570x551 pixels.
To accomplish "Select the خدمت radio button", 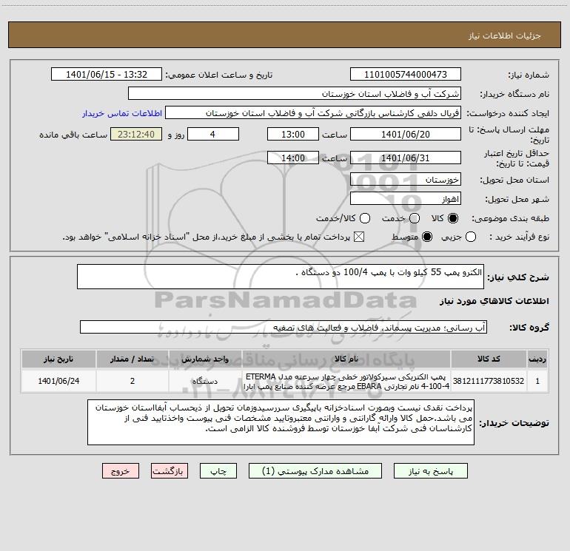I will (415, 218).
